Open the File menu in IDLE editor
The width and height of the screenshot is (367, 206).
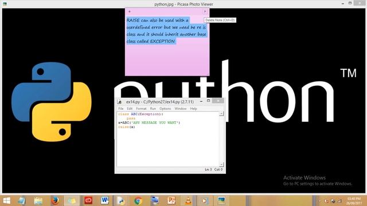(121, 109)
